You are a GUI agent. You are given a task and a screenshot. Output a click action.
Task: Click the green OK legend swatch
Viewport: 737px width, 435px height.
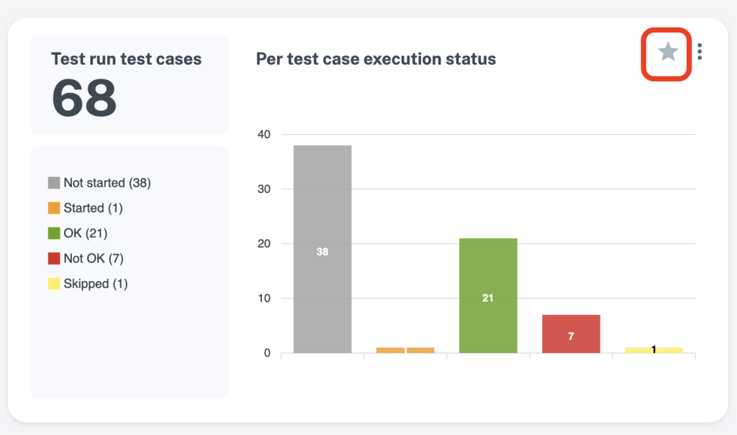(54, 233)
